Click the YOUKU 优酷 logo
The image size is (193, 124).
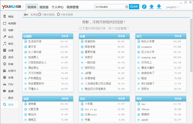point(12,7)
